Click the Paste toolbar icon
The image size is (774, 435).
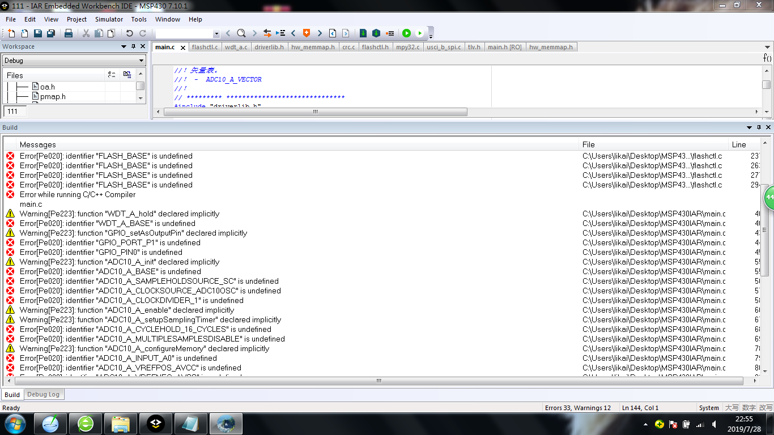(x=112, y=33)
